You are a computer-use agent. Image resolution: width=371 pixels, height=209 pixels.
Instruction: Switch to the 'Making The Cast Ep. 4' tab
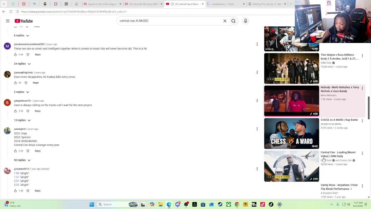(267, 4)
